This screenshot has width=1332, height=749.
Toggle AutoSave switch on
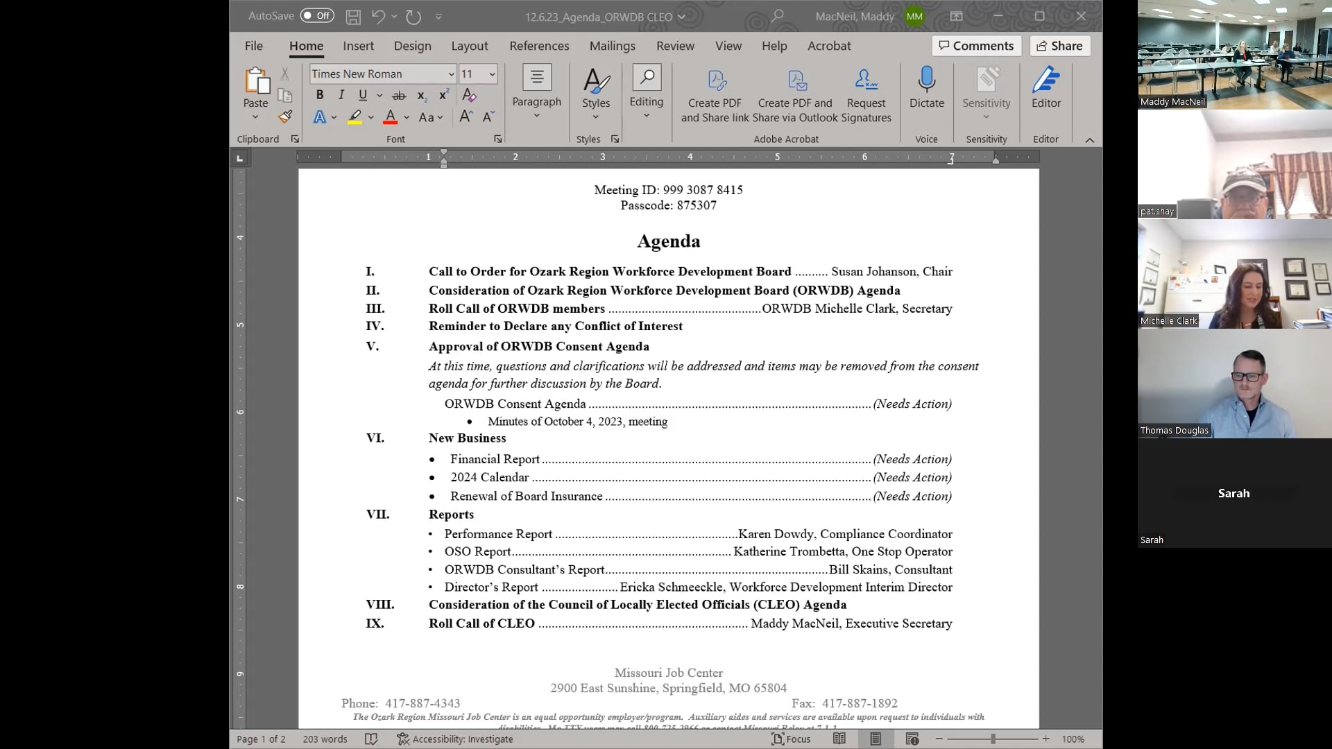(317, 16)
